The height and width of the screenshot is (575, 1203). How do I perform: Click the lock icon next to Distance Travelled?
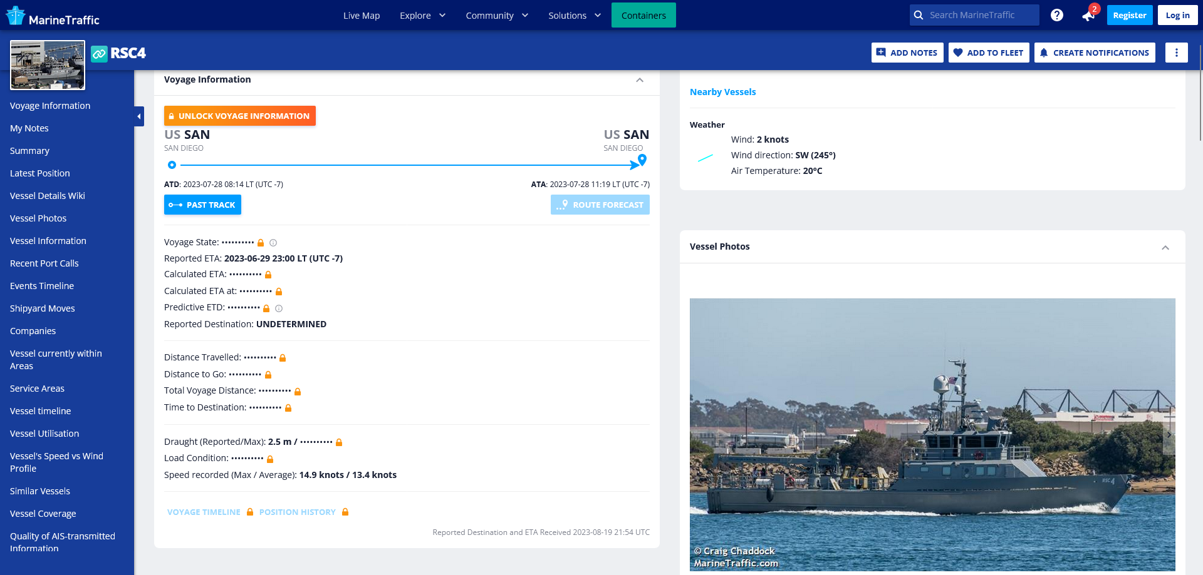pyautogui.click(x=283, y=358)
